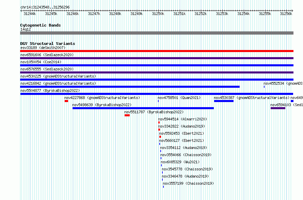Click the DGV Structural Variants track title
This screenshot has height=200, width=303.
48,44
